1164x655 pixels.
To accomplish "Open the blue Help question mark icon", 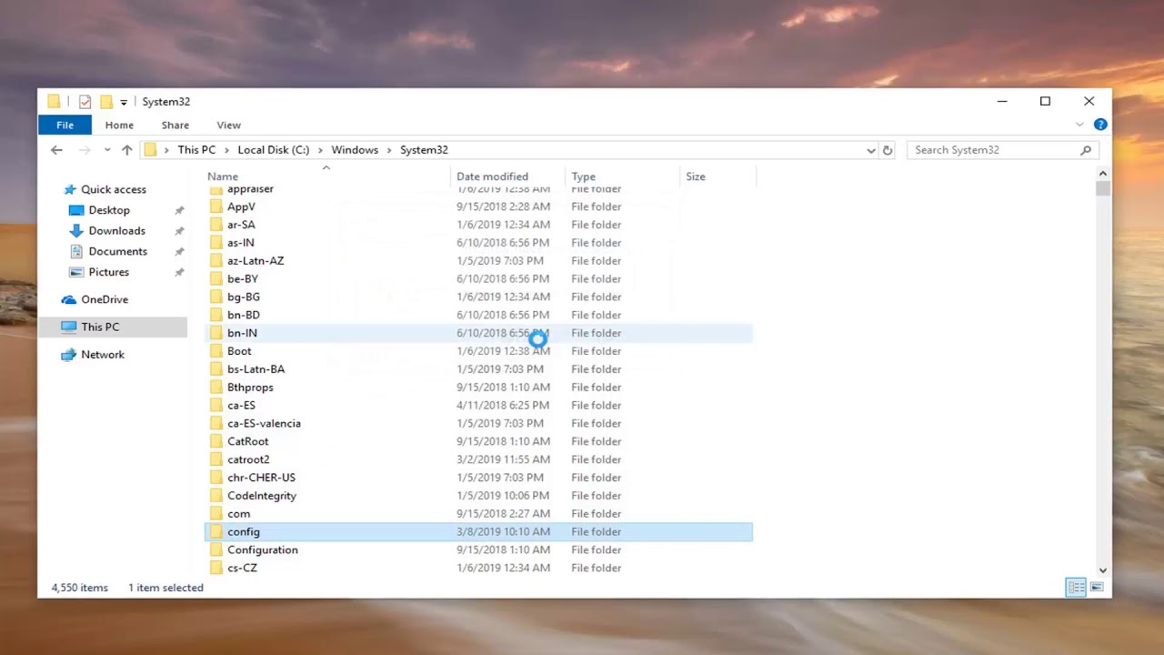I will [x=1100, y=125].
